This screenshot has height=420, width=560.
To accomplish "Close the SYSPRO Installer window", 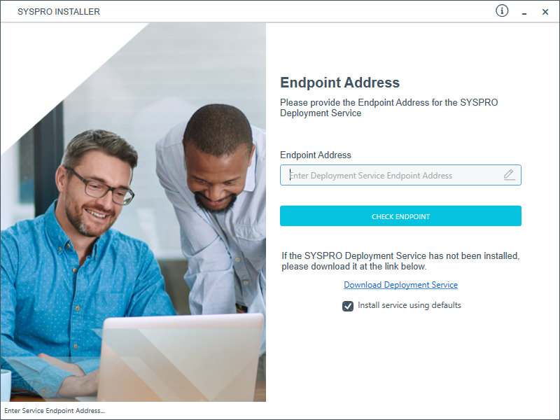I will [x=545, y=12].
